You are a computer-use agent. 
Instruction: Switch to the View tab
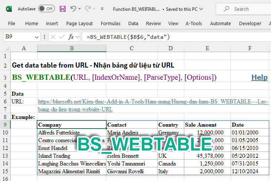[x=173, y=23]
